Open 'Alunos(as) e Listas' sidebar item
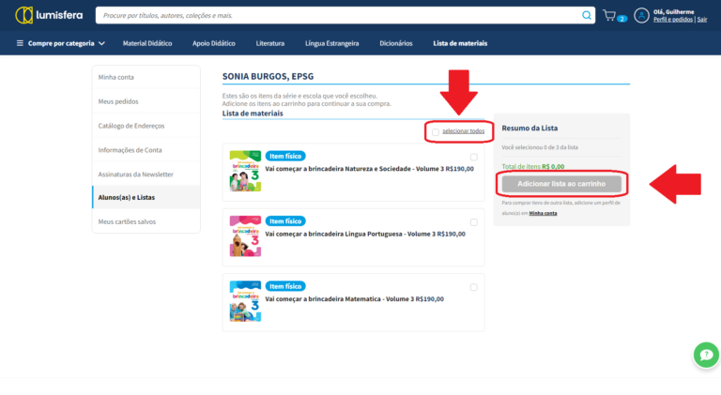721x395 pixels. (127, 197)
